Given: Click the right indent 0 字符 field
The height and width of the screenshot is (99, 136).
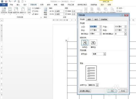Looking at the screenshot, I should tap(59, 14).
